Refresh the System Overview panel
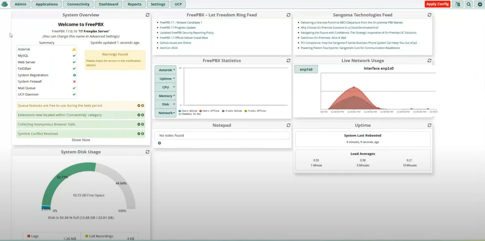485x241 pixels. pos(148,15)
